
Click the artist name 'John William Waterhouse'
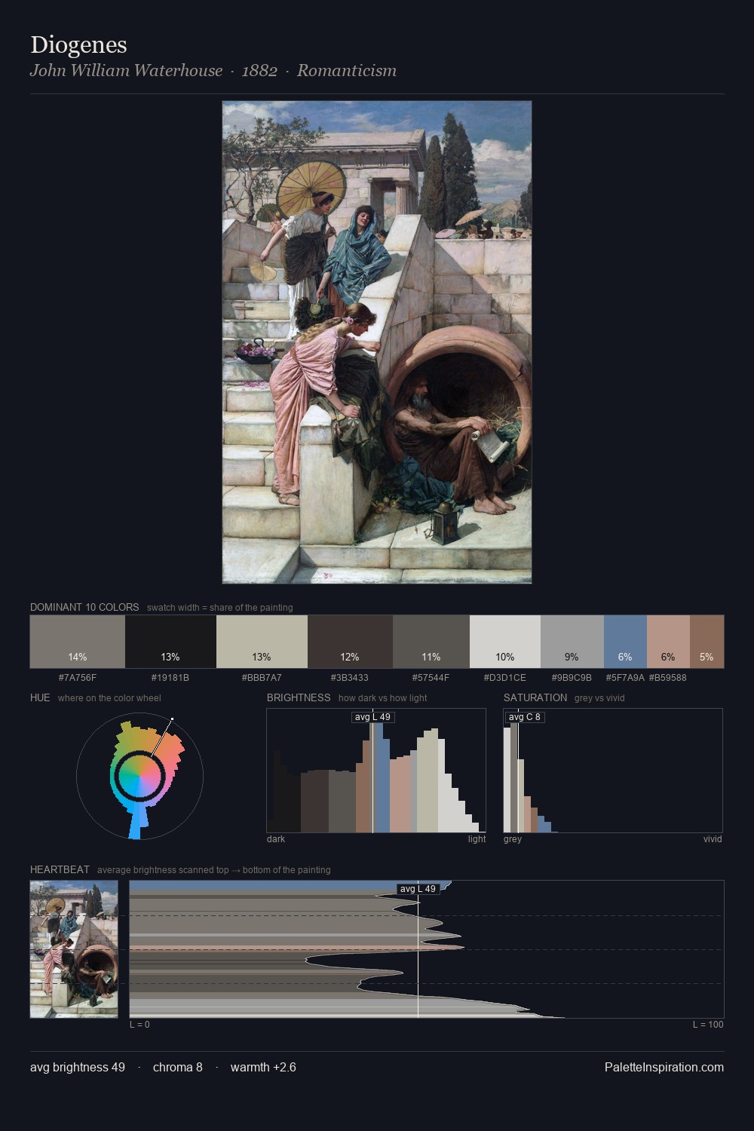tap(126, 70)
